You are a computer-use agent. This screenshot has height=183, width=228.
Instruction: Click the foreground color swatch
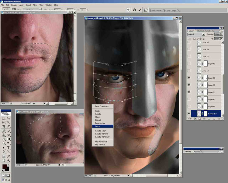click(x=5, y=167)
